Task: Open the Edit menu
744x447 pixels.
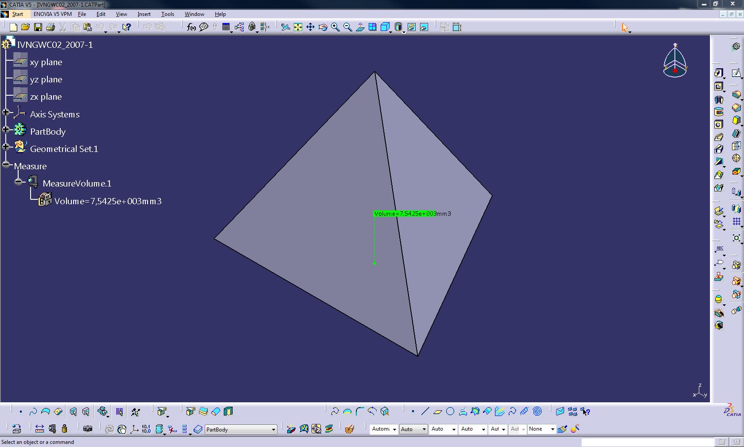Action: point(101,14)
